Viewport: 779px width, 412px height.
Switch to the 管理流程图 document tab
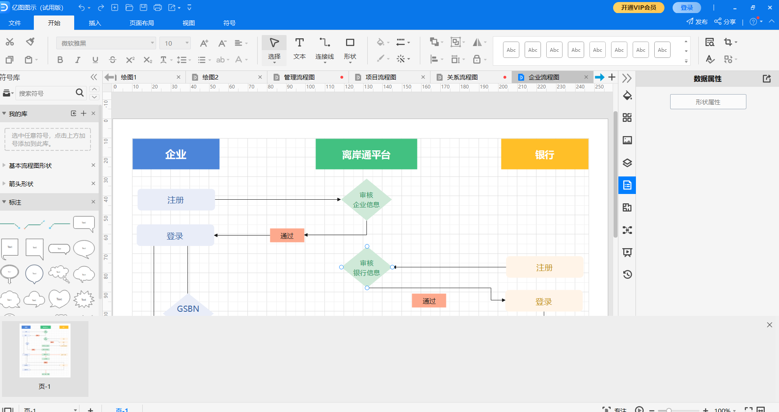299,77
